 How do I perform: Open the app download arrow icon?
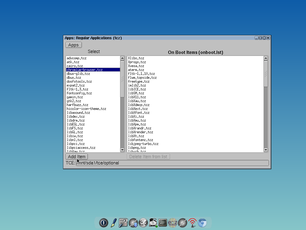[x=133, y=223]
